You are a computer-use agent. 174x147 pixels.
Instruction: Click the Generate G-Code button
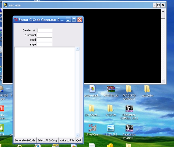pos(25,140)
